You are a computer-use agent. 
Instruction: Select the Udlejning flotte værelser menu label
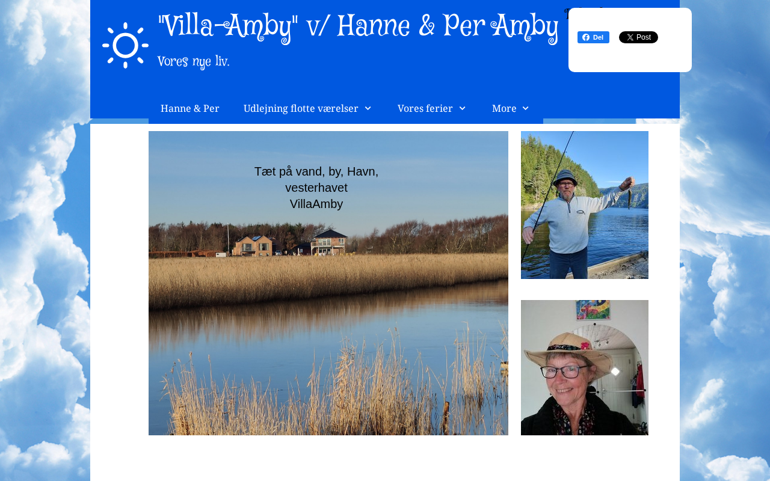[301, 109]
